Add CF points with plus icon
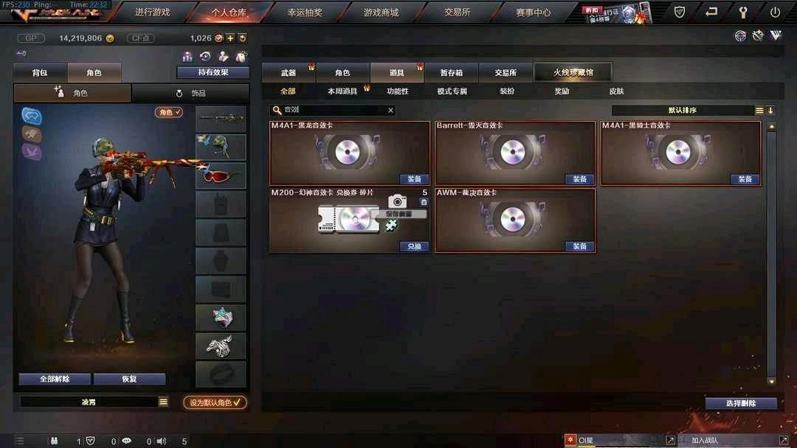This screenshot has height=448, width=797. (230, 38)
